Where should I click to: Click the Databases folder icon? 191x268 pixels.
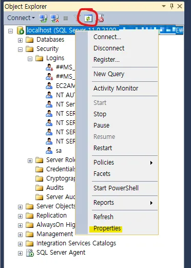(x=29, y=40)
